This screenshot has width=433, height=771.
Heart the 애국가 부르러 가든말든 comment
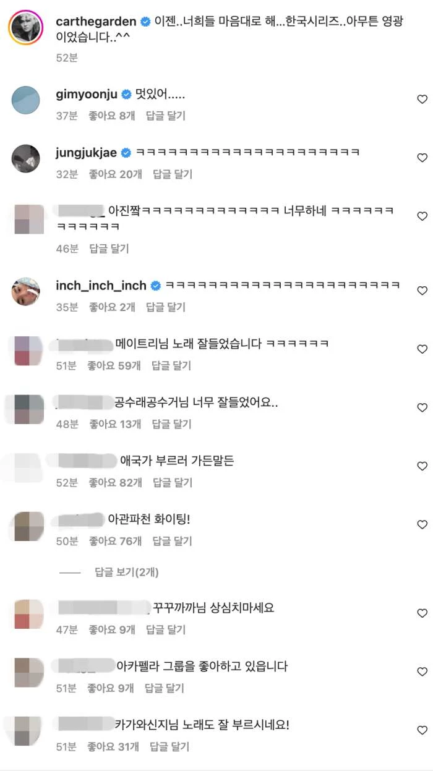click(422, 466)
